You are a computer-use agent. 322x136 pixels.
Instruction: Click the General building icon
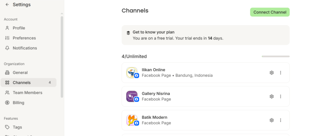[7, 72]
